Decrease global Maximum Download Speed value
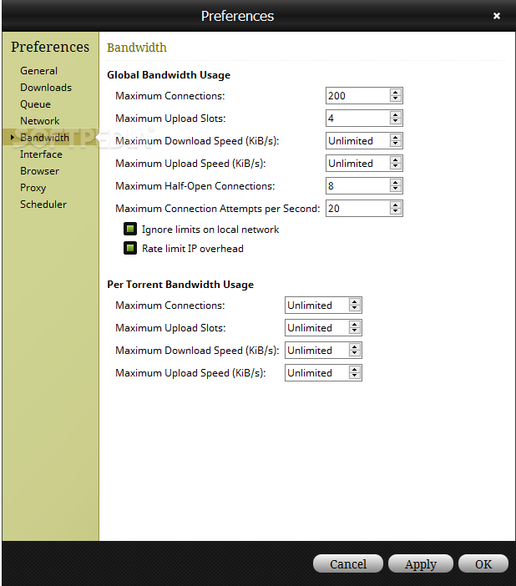Screen dimensions: 516x586 pyautogui.click(x=395, y=144)
